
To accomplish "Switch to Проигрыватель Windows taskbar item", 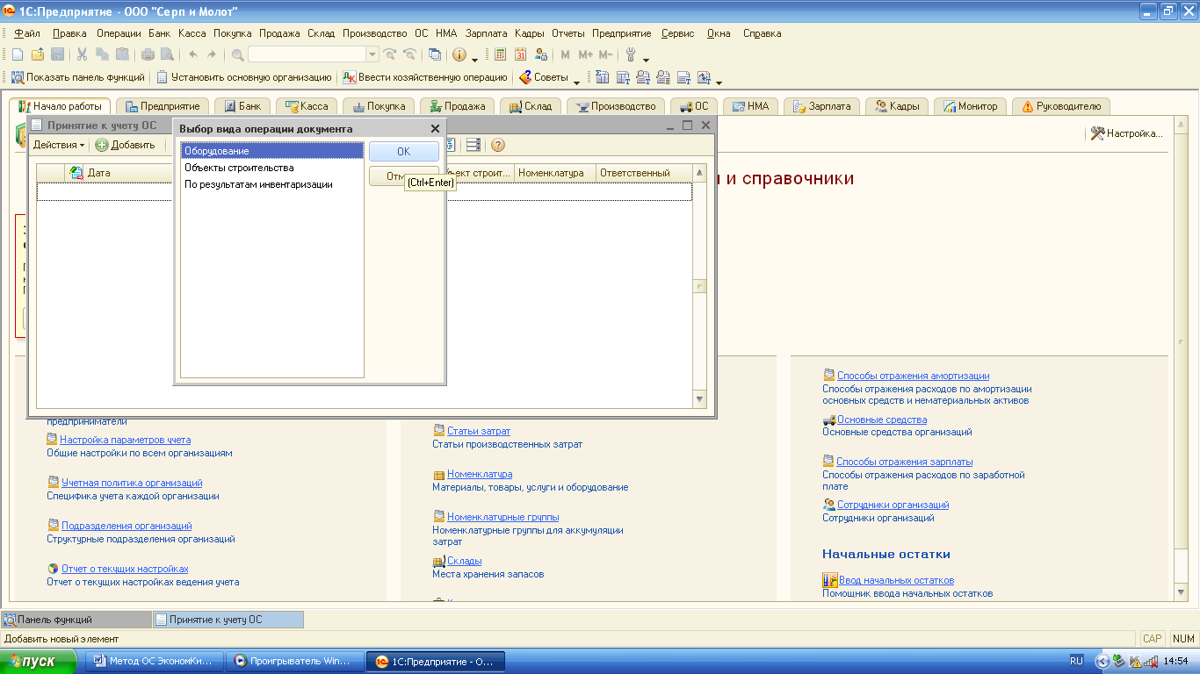I will click(x=293, y=661).
